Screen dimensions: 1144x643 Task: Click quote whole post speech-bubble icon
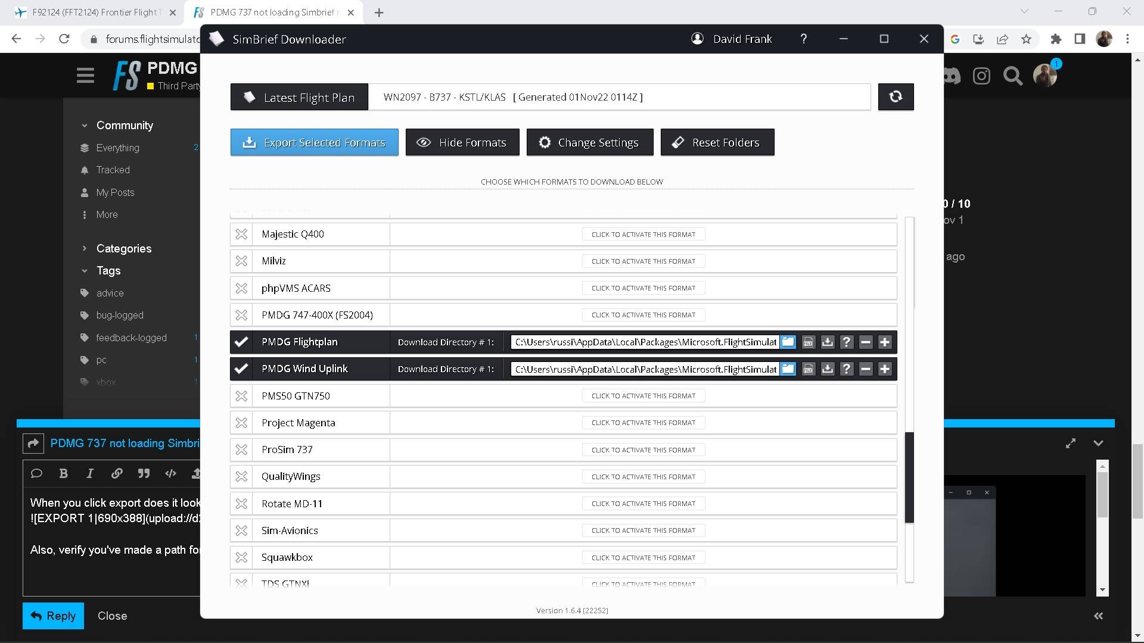point(36,473)
